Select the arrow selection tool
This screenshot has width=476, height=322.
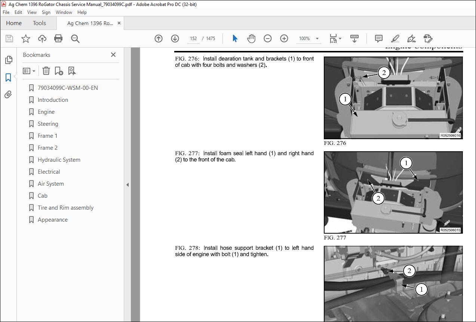click(x=235, y=39)
